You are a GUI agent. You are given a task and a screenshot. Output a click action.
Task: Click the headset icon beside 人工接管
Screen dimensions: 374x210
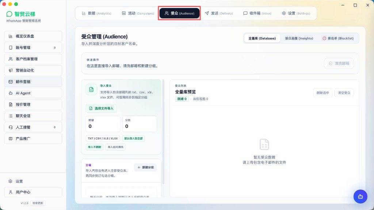tap(11, 127)
